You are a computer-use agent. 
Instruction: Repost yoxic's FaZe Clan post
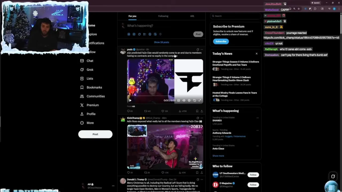[147, 111]
